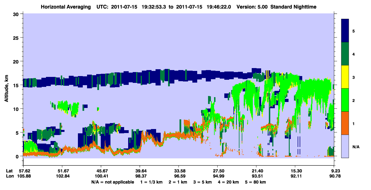Click the bright green colorbar segment labeled 2
Image resolution: width=371 pixels, height=190 pixels.
(x=345, y=100)
